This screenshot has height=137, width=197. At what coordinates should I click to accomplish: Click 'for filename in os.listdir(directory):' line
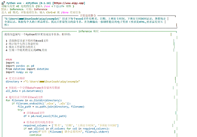click(34, 100)
